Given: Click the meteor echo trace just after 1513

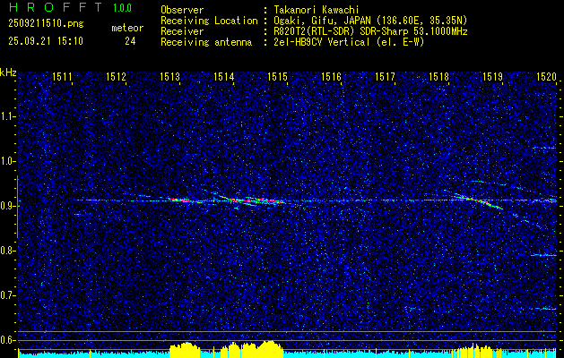Looking at the screenshot, I should click(185, 200).
